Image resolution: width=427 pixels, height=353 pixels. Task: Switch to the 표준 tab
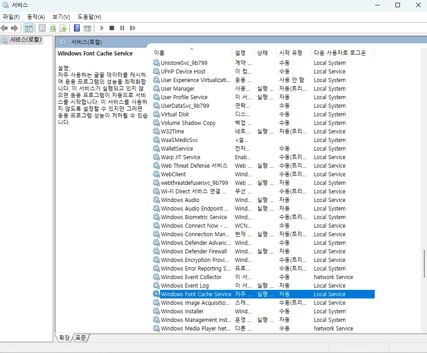[81, 338]
